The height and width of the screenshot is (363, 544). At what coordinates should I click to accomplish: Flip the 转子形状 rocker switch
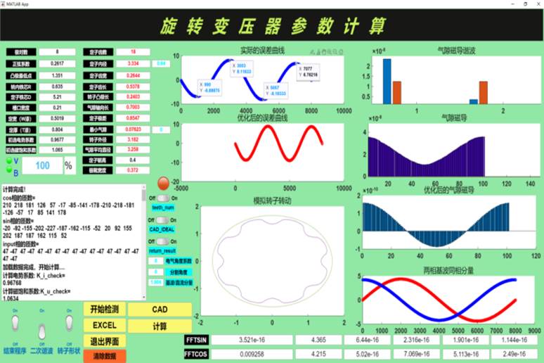coord(69,321)
